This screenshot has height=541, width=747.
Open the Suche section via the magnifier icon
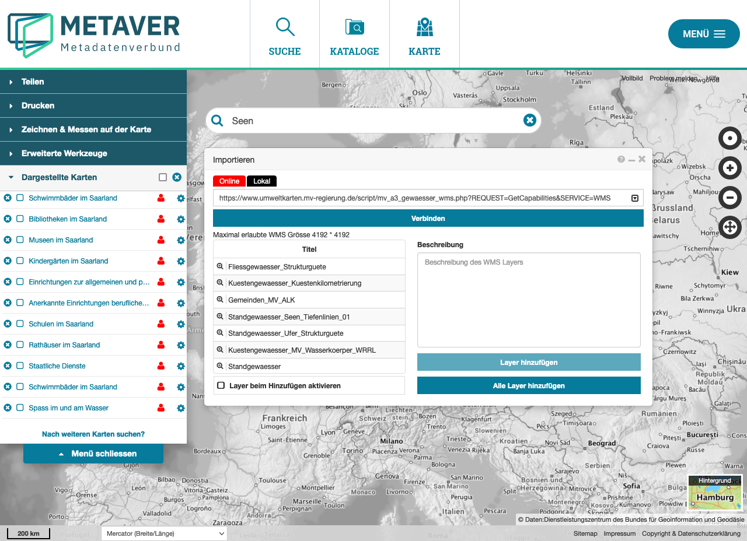(284, 27)
